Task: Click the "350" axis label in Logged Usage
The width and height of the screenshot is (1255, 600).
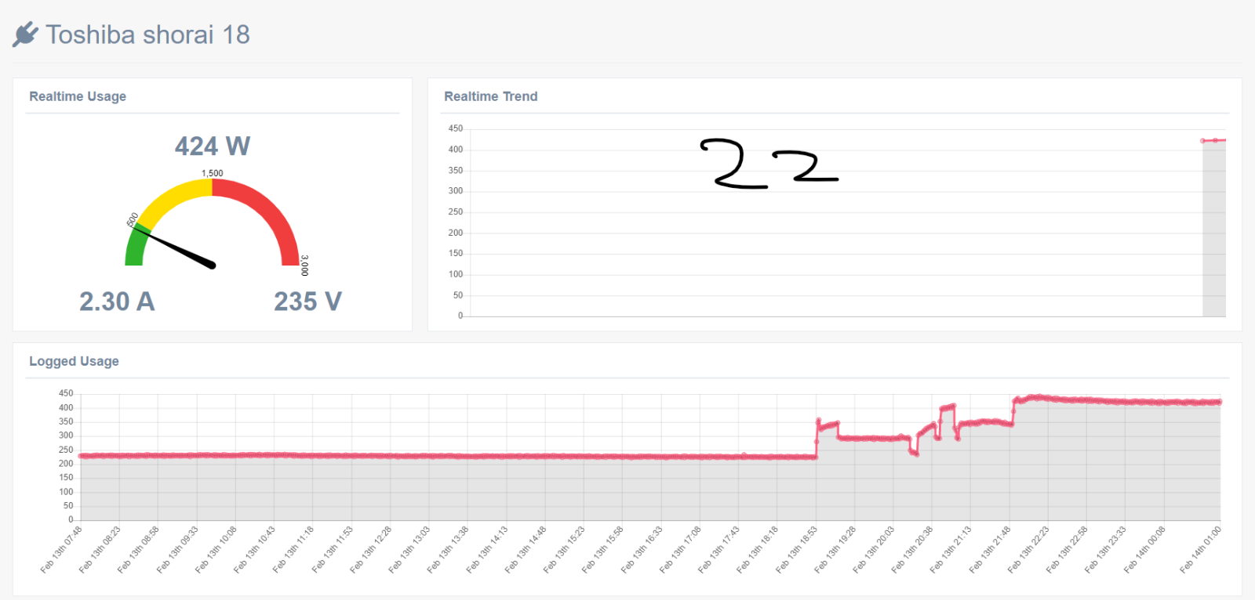Action: pos(66,421)
